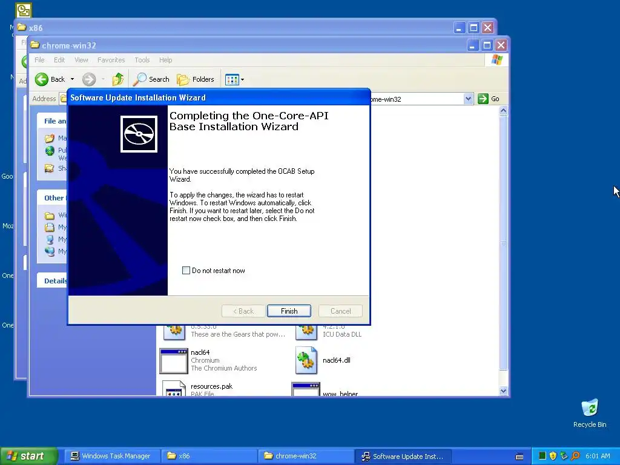The height and width of the screenshot is (465, 620).
Task: Click the Go button
Action: pyautogui.click(x=489, y=99)
